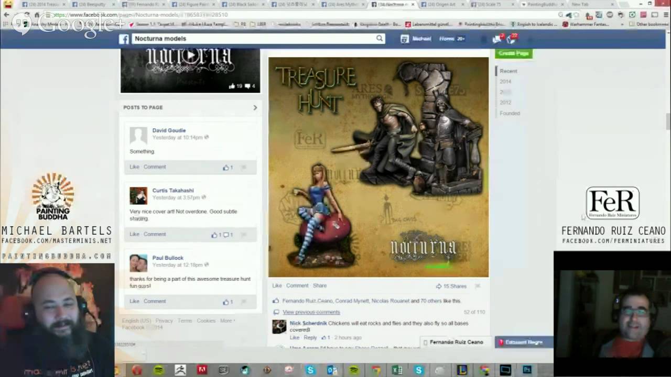The image size is (671, 377).
Task: Open Excel from the taskbar
Action: click(x=397, y=370)
